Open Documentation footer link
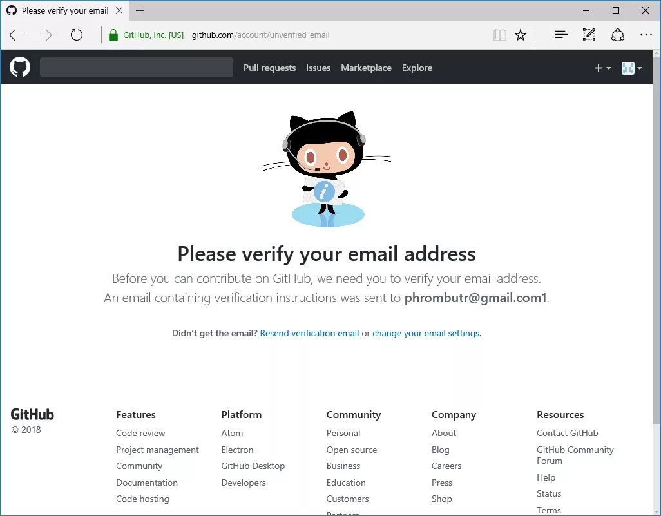 point(147,483)
